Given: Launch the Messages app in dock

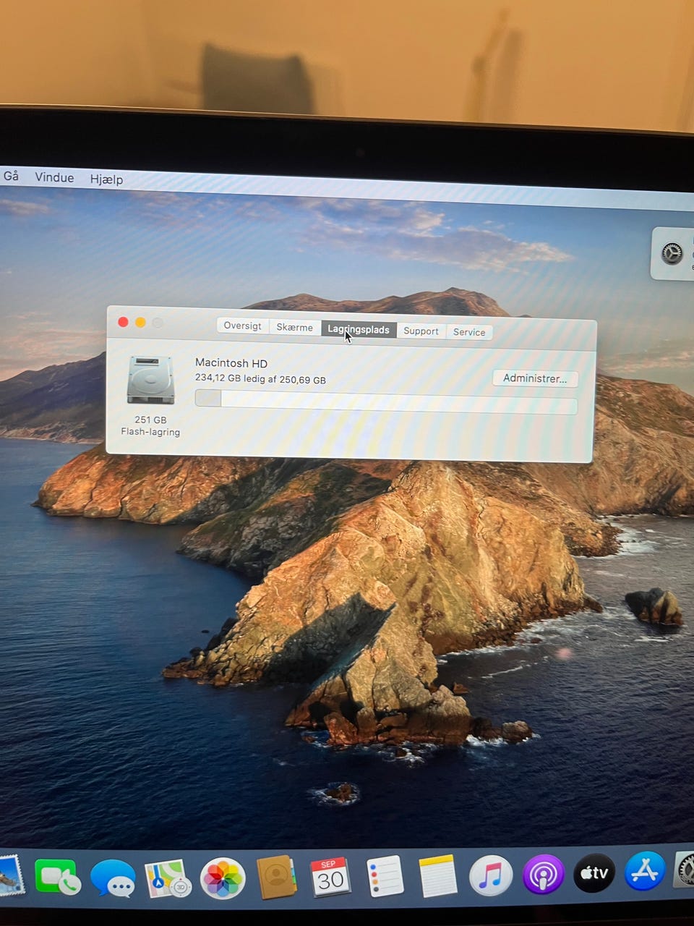Looking at the screenshot, I should pos(113,878).
